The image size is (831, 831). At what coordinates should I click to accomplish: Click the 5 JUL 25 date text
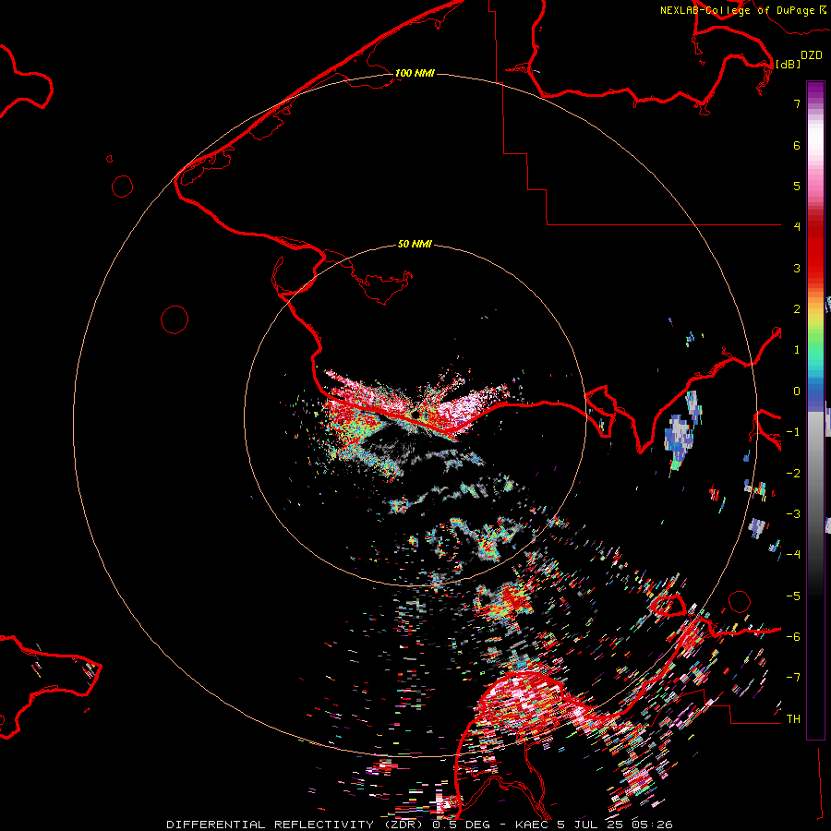[590, 825]
